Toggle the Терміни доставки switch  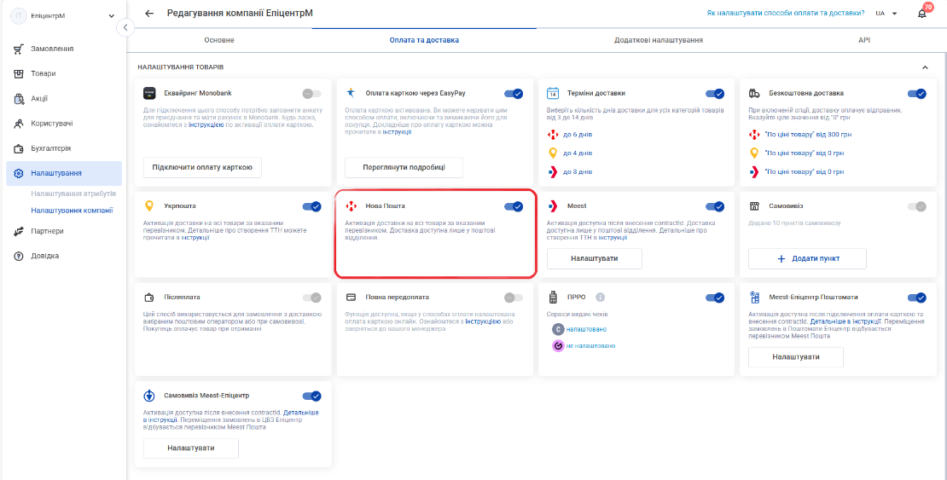coord(714,94)
